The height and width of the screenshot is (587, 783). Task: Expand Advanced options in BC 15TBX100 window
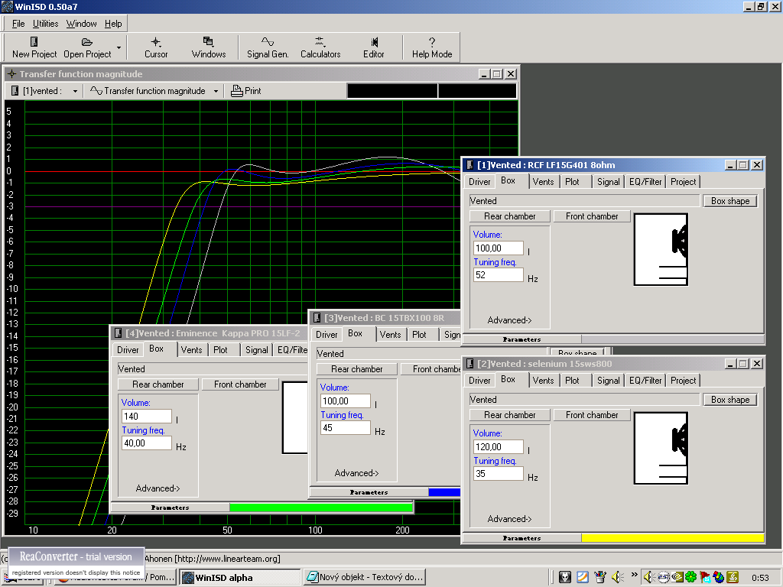356,473
